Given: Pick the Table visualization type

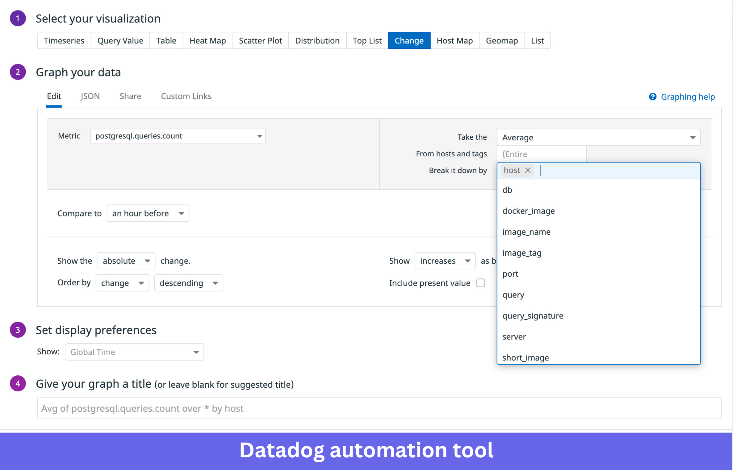Looking at the screenshot, I should click(166, 41).
